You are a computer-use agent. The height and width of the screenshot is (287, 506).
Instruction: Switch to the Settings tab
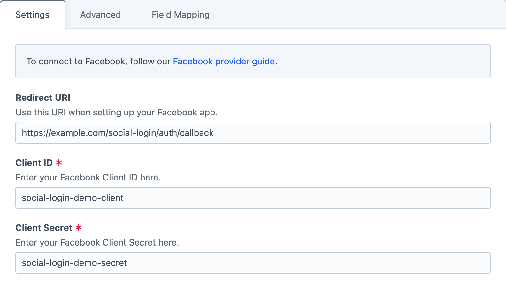click(32, 15)
